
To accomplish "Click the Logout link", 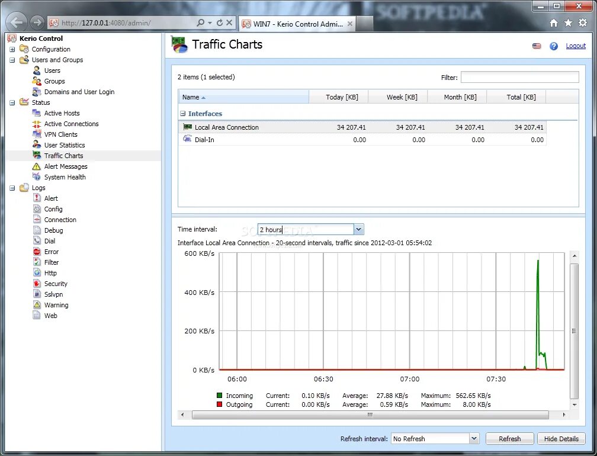I will 575,46.
